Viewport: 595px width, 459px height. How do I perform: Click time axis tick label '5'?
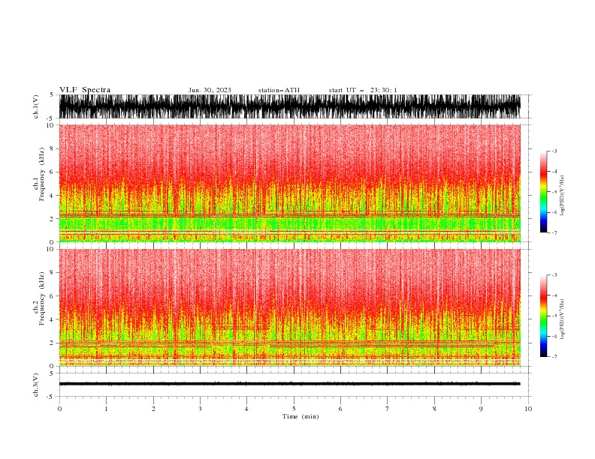click(x=294, y=409)
